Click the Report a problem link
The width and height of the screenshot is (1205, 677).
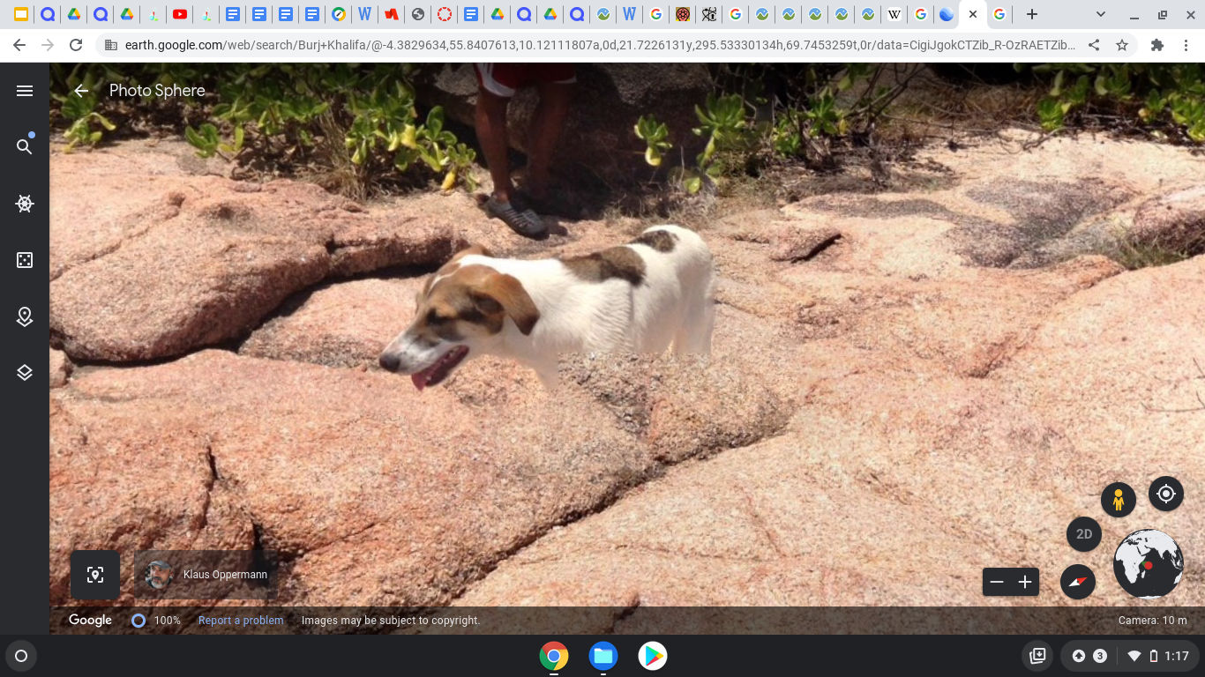click(241, 621)
